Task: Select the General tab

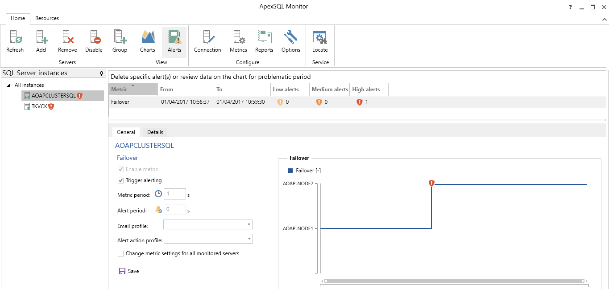Action: point(126,132)
